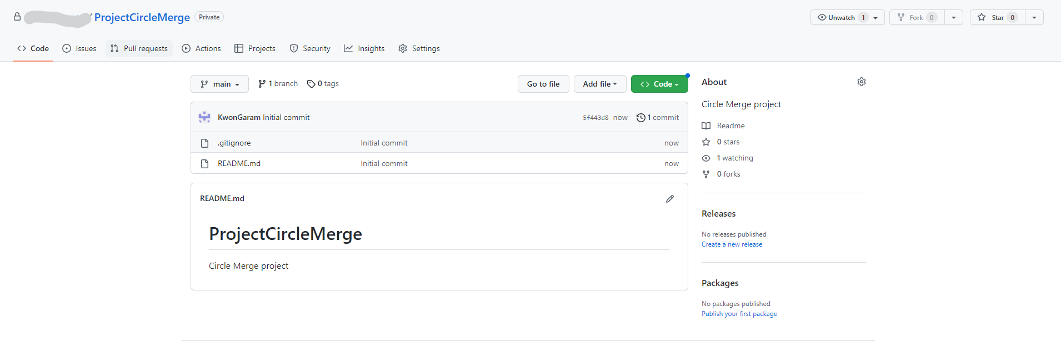
Task: Expand the Fork options dropdown
Action: 954,18
